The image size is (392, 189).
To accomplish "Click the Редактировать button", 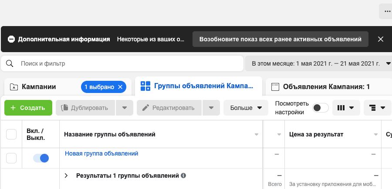I will [169, 108].
